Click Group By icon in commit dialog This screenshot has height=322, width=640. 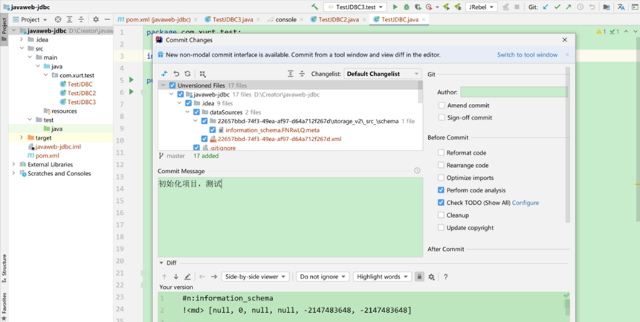point(203,74)
